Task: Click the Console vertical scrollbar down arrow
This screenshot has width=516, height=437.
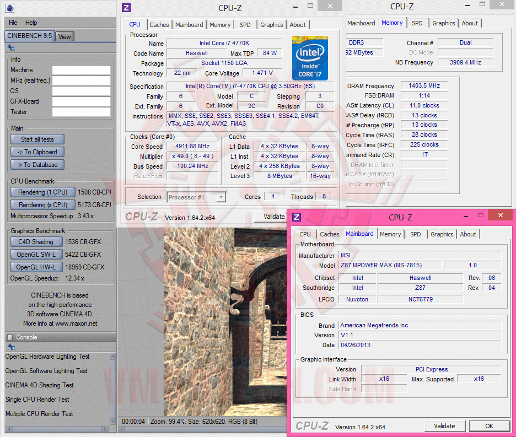Action: (x=113, y=421)
